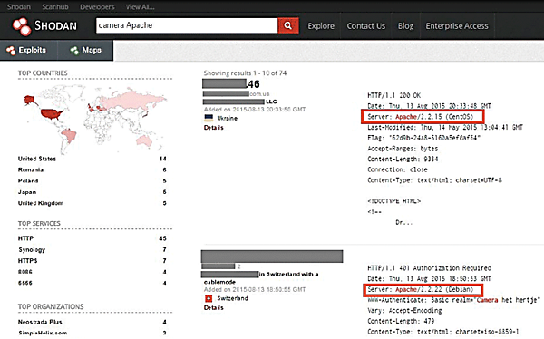Open Details for the Switzerland result

tap(214, 308)
